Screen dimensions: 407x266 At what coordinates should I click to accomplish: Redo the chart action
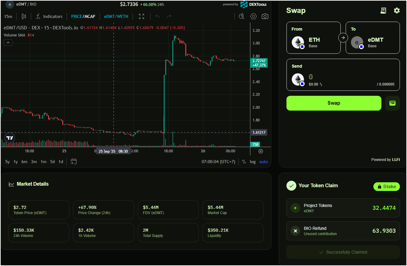[x=169, y=16]
